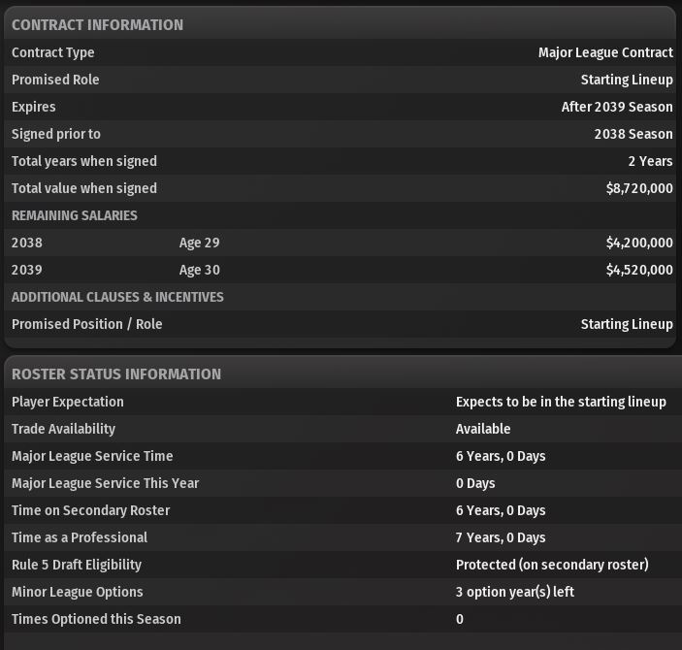Screen dimensions: 682x650
Task: Select the 7 Years, 0 Days professional time
Action: (x=501, y=537)
